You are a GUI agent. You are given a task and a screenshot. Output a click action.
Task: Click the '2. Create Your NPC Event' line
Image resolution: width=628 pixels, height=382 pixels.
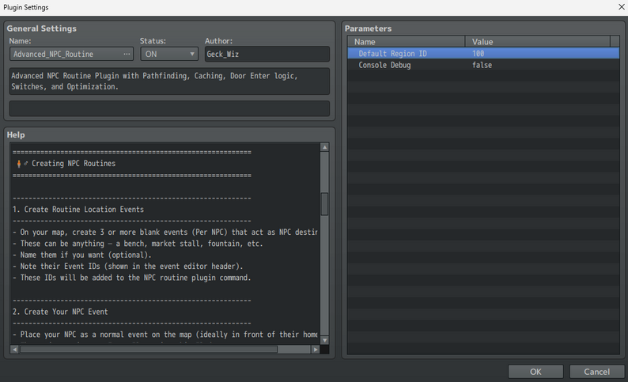click(60, 312)
